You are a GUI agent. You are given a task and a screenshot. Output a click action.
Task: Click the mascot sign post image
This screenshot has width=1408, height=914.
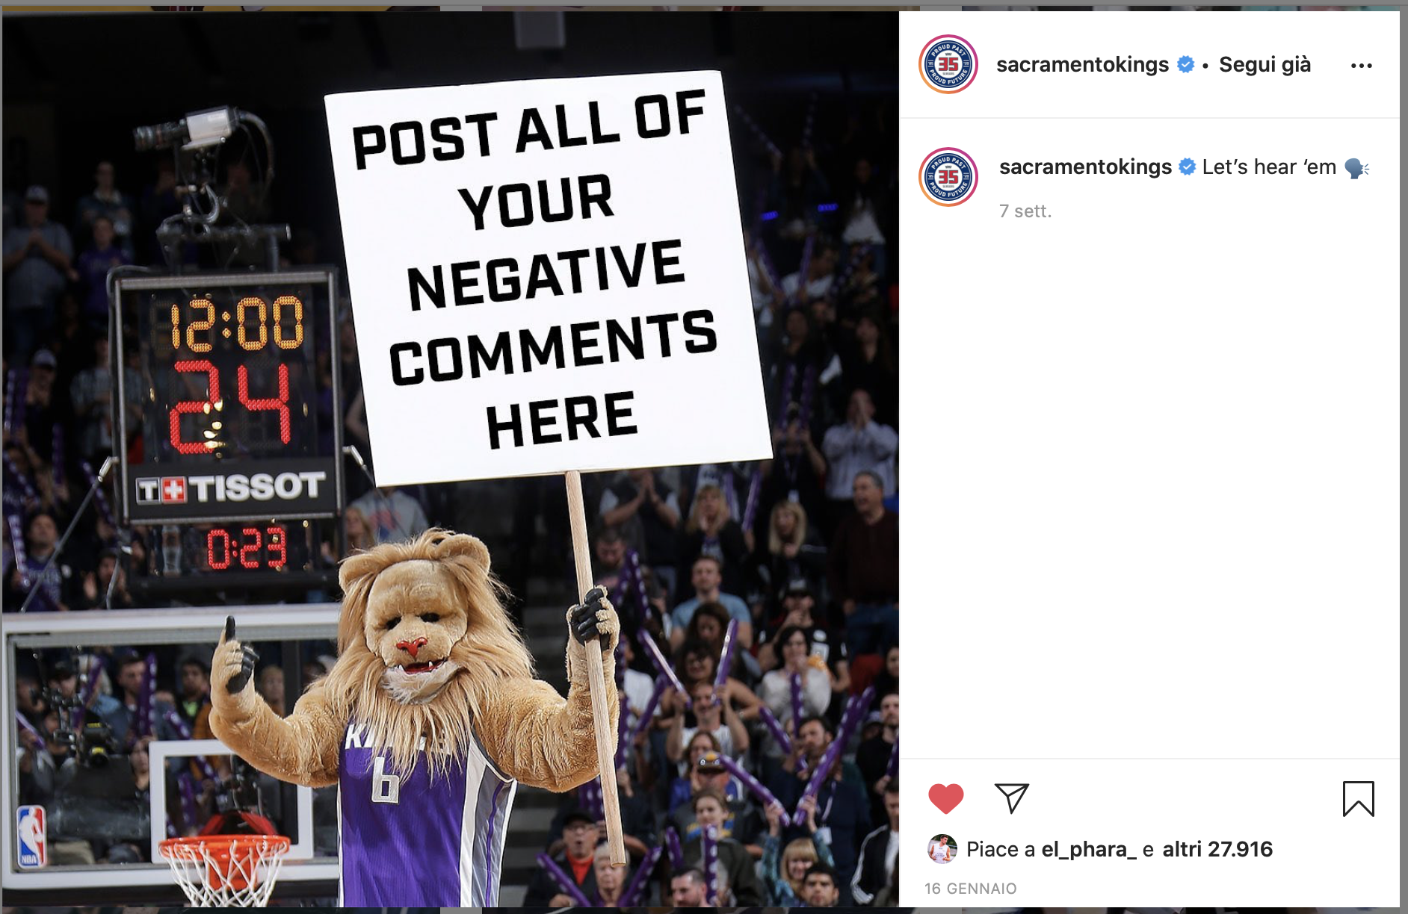tap(450, 459)
